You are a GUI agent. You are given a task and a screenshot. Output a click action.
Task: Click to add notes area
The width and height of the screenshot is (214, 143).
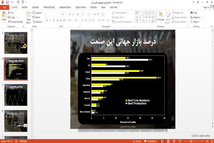[200, 136]
